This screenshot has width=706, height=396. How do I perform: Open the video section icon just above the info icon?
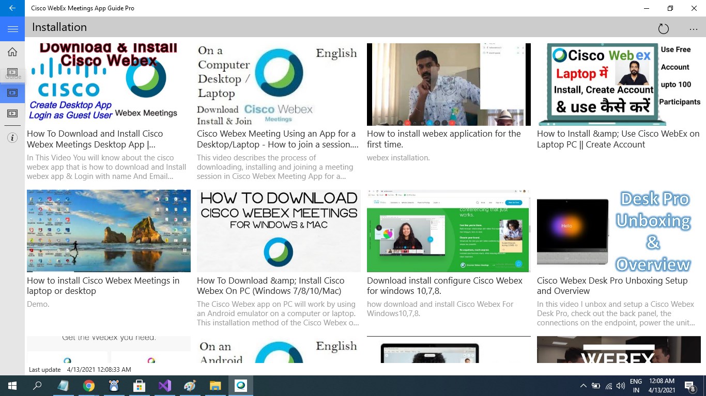(12, 113)
